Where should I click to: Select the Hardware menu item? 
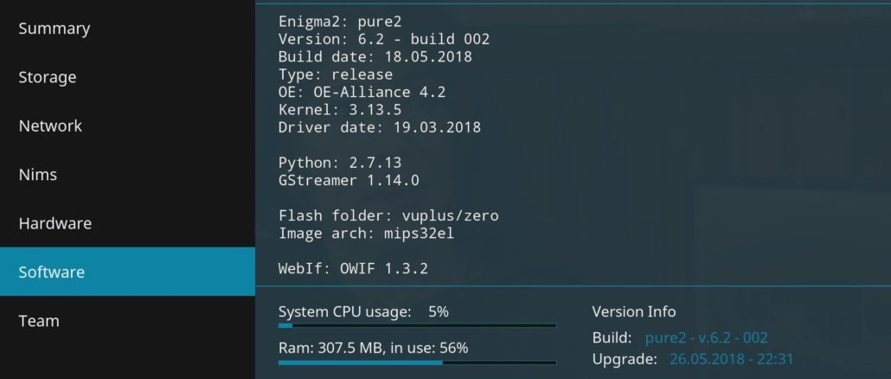point(127,222)
